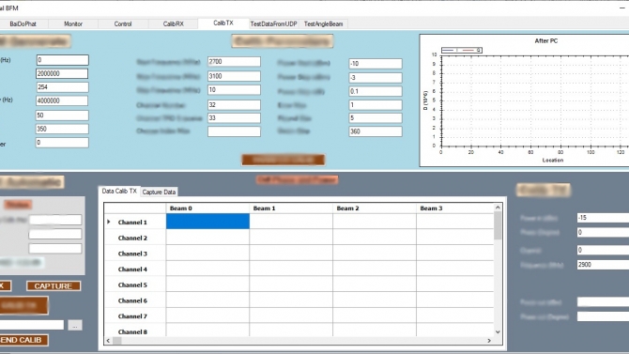Select the Data Calib TX sub-tab

tap(119, 191)
